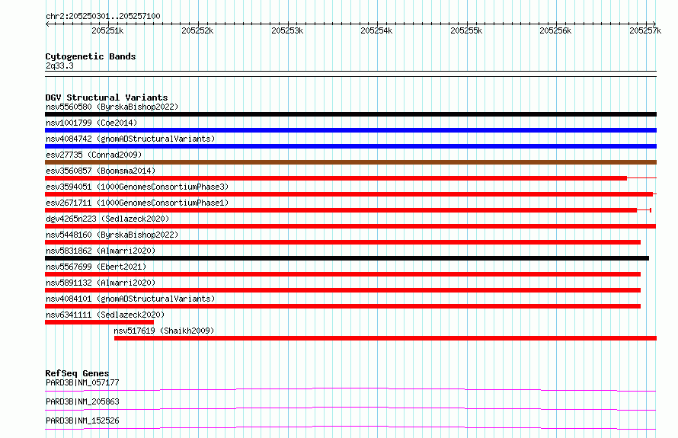Click the blue bar under nsv4084742
The image size is (678, 438).
(350, 146)
